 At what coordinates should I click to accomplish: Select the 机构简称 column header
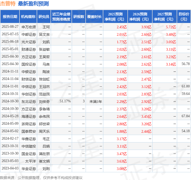28,17
